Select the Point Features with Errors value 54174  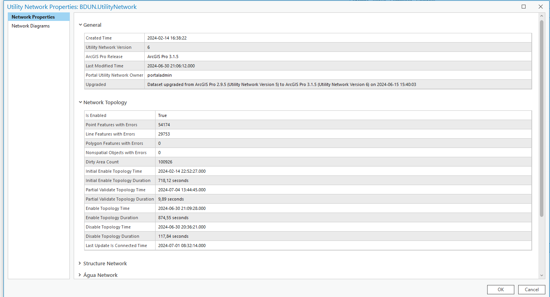click(164, 125)
